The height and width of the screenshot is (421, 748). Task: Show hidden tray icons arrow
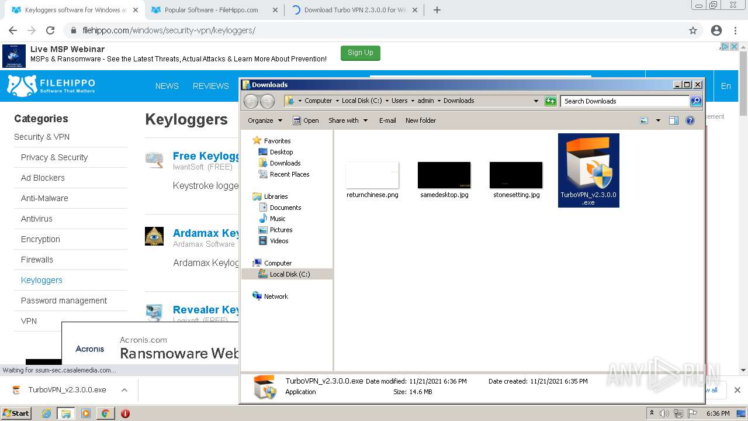pos(652,413)
